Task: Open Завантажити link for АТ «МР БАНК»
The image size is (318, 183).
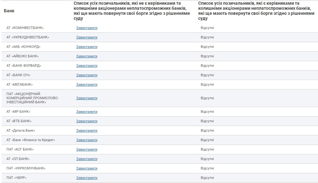Action: click(87, 112)
